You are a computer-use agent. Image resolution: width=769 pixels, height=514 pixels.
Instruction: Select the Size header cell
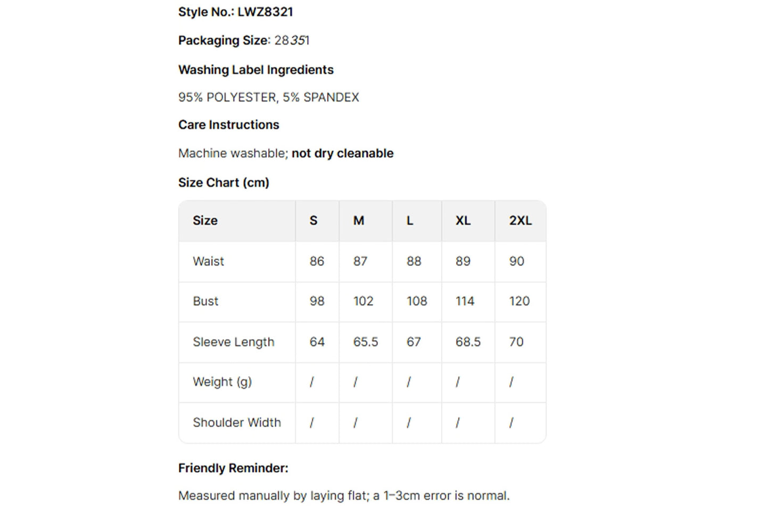tap(237, 221)
